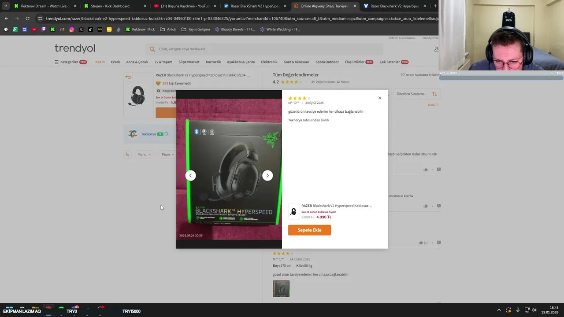Screen dimensions: 564x317
Task: Click the address bar URL
Action: coord(242,18)
